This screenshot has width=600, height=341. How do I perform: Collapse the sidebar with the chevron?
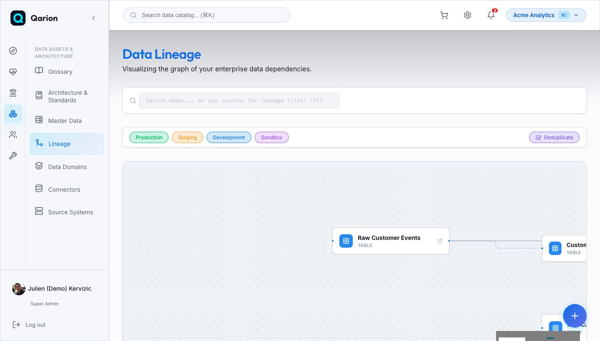point(93,18)
